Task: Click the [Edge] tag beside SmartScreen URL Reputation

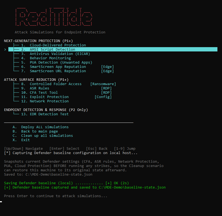Action: pyautogui.click(x=107, y=71)
